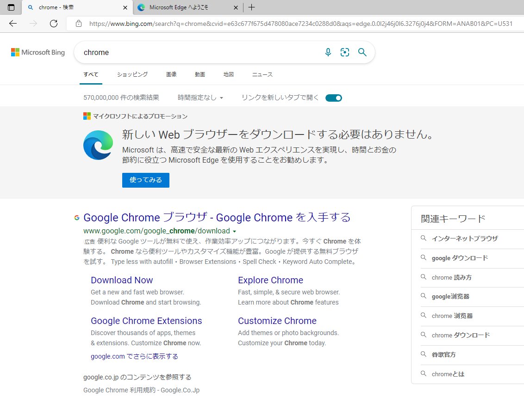
Task: Click the 570,000,000 件の検索結果 count
Action: [121, 98]
